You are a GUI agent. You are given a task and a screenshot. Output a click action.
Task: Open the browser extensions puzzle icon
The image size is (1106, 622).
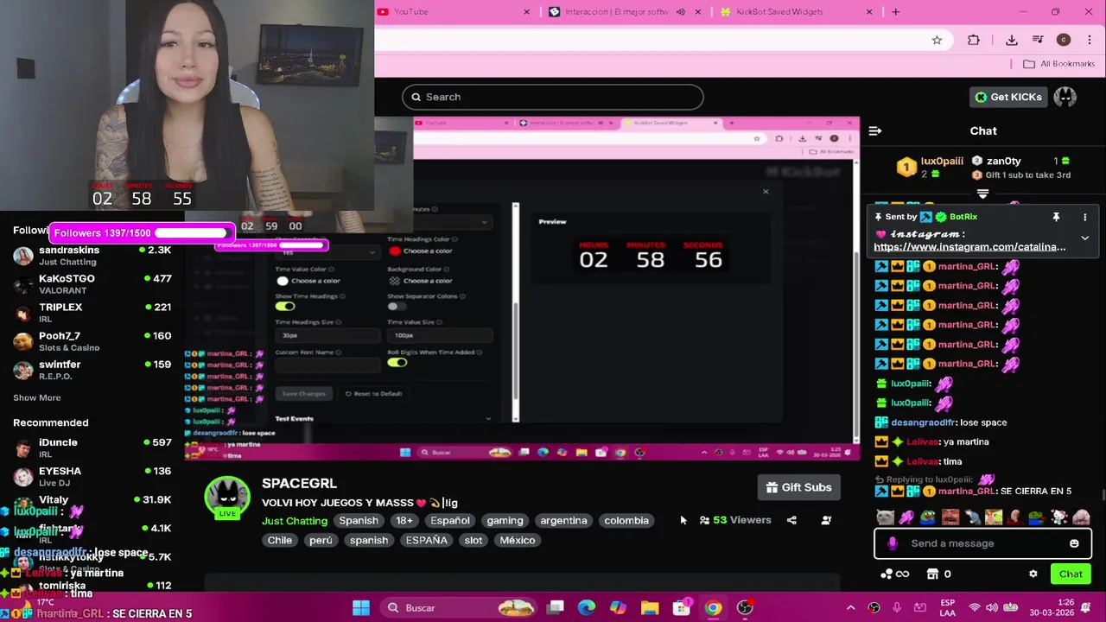click(x=974, y=40)
